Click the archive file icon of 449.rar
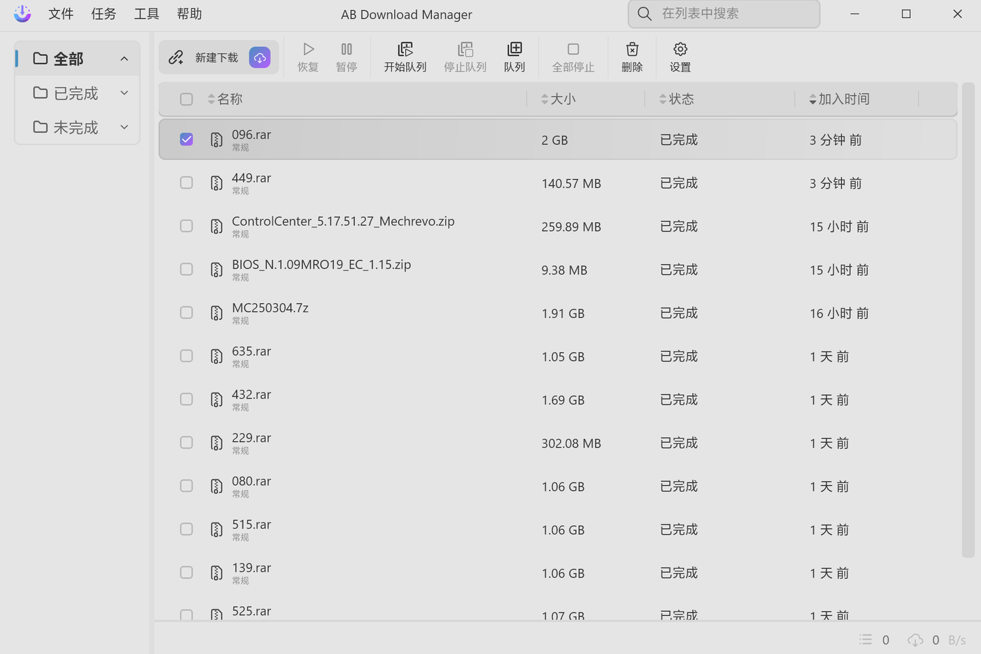981x654 pixels. 217,183
